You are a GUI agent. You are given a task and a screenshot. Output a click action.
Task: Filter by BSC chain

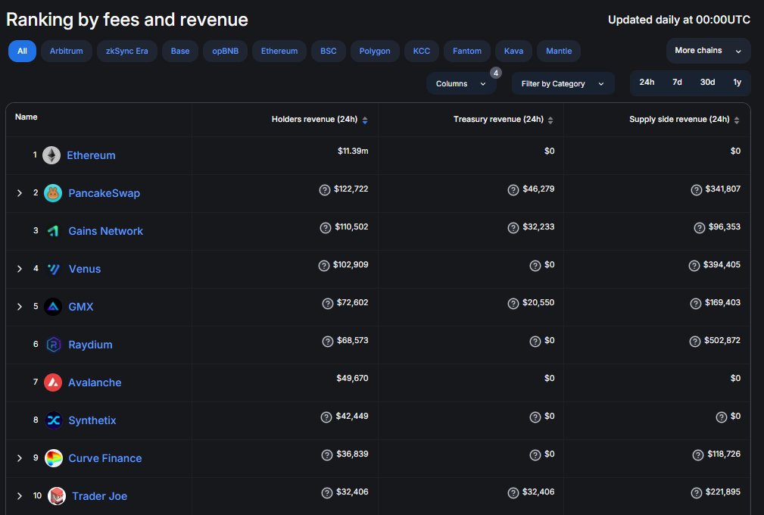(329, 51)
